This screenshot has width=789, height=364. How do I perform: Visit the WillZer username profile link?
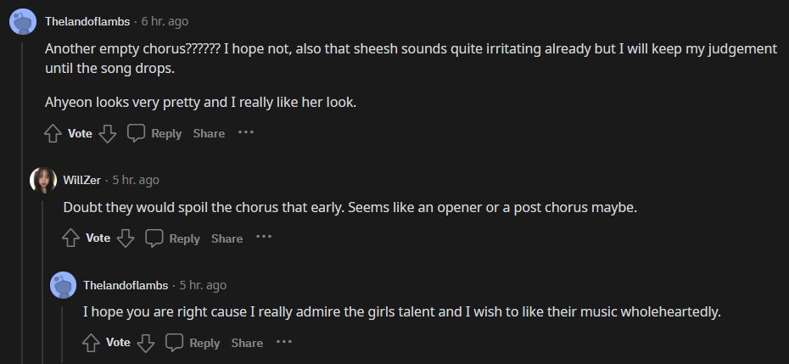[x=82, y=180]
